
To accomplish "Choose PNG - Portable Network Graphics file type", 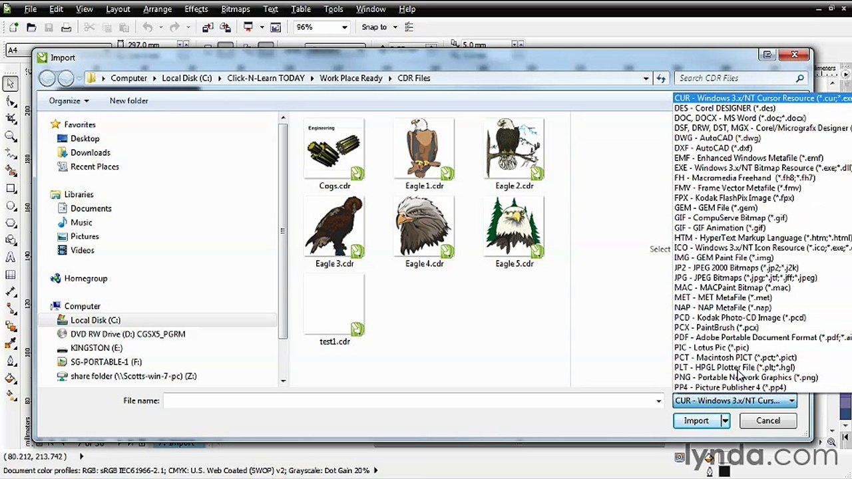I will tap(746, 377).
